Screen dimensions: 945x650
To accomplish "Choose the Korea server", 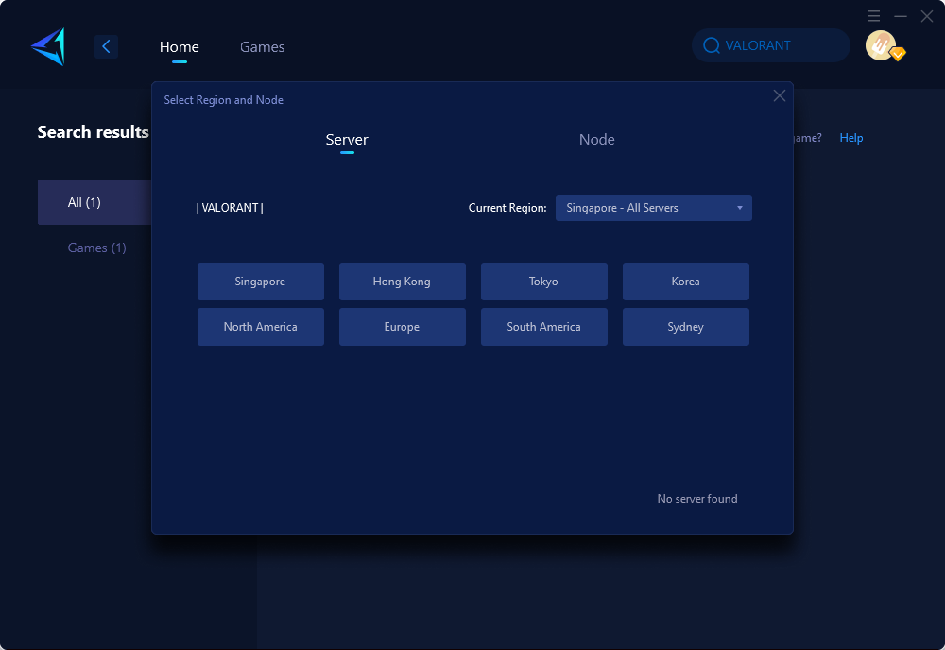I will tap(686, 282).
